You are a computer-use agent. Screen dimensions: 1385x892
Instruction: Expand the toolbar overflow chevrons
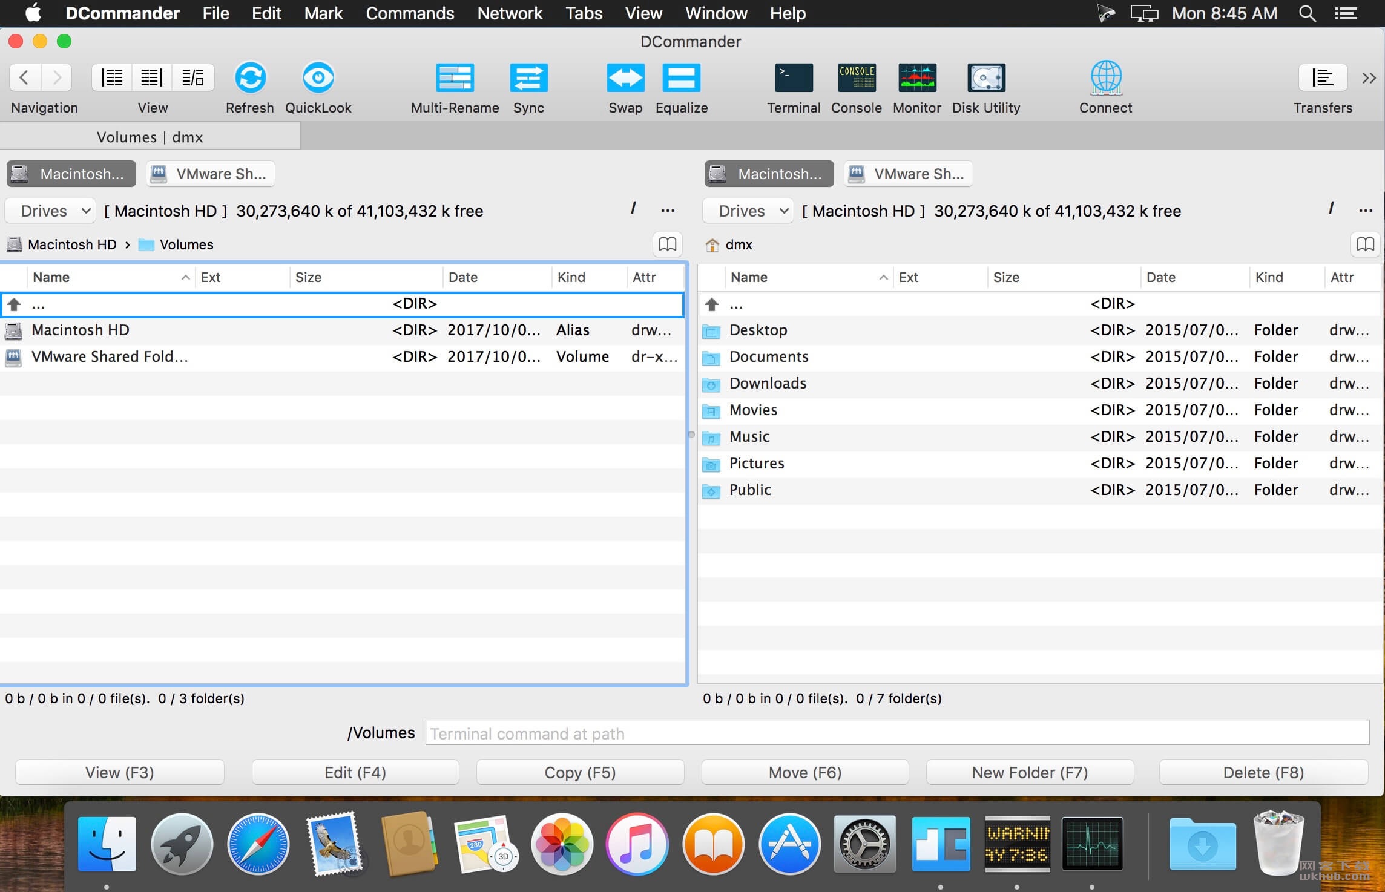click(x=1369, y=77)
